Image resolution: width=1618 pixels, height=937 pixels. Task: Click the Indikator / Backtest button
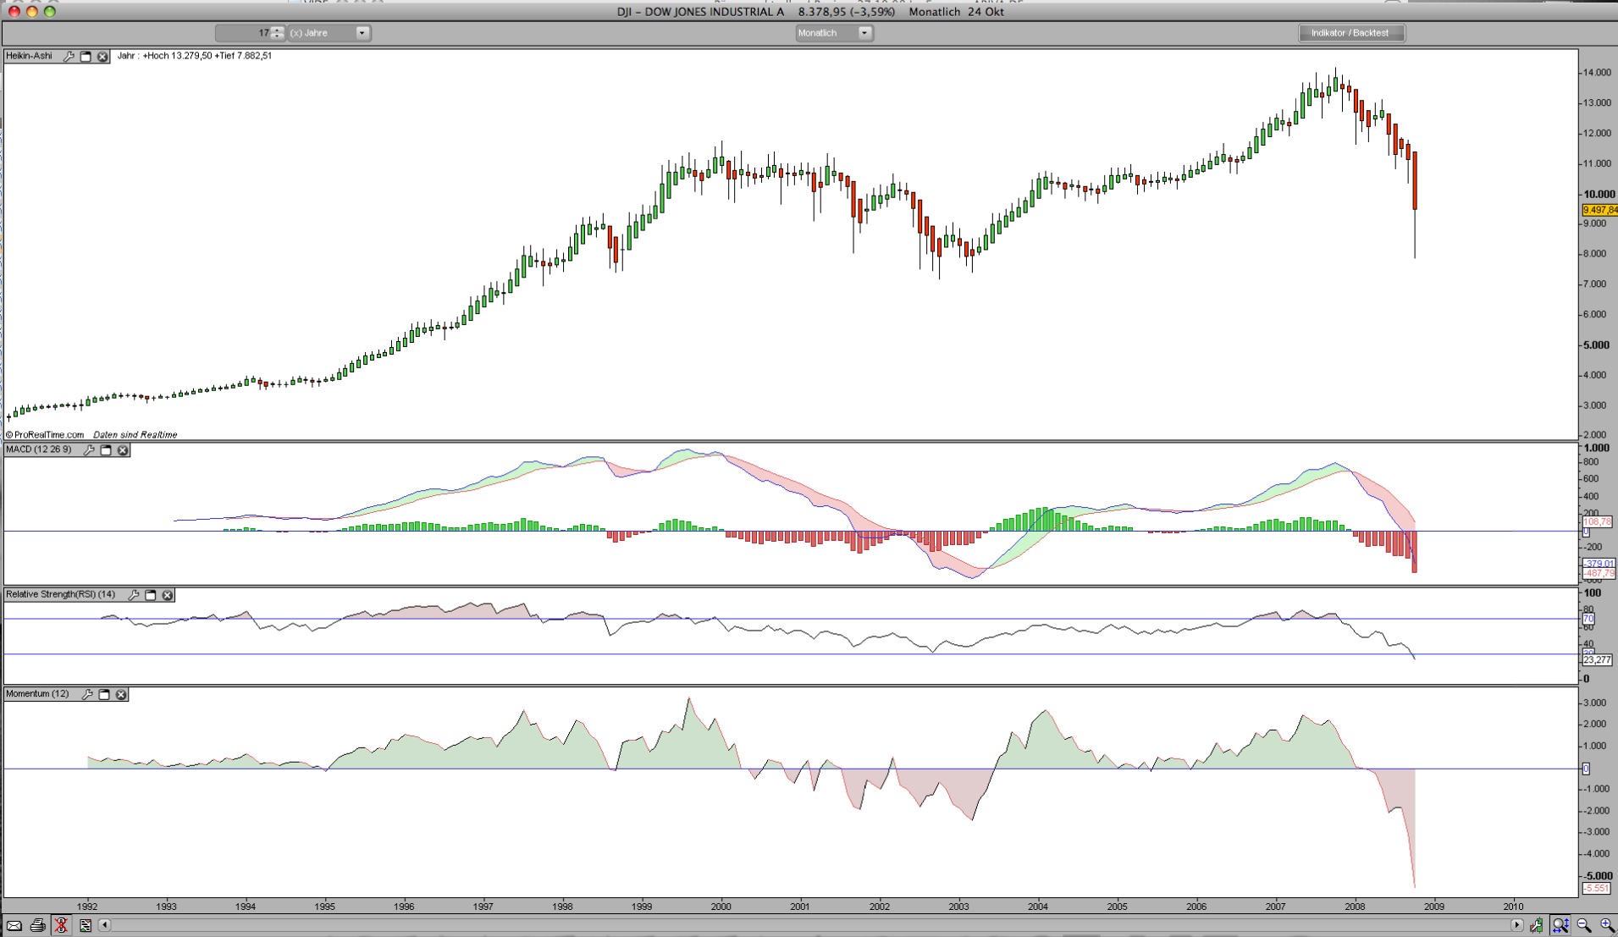[1351, 33]
